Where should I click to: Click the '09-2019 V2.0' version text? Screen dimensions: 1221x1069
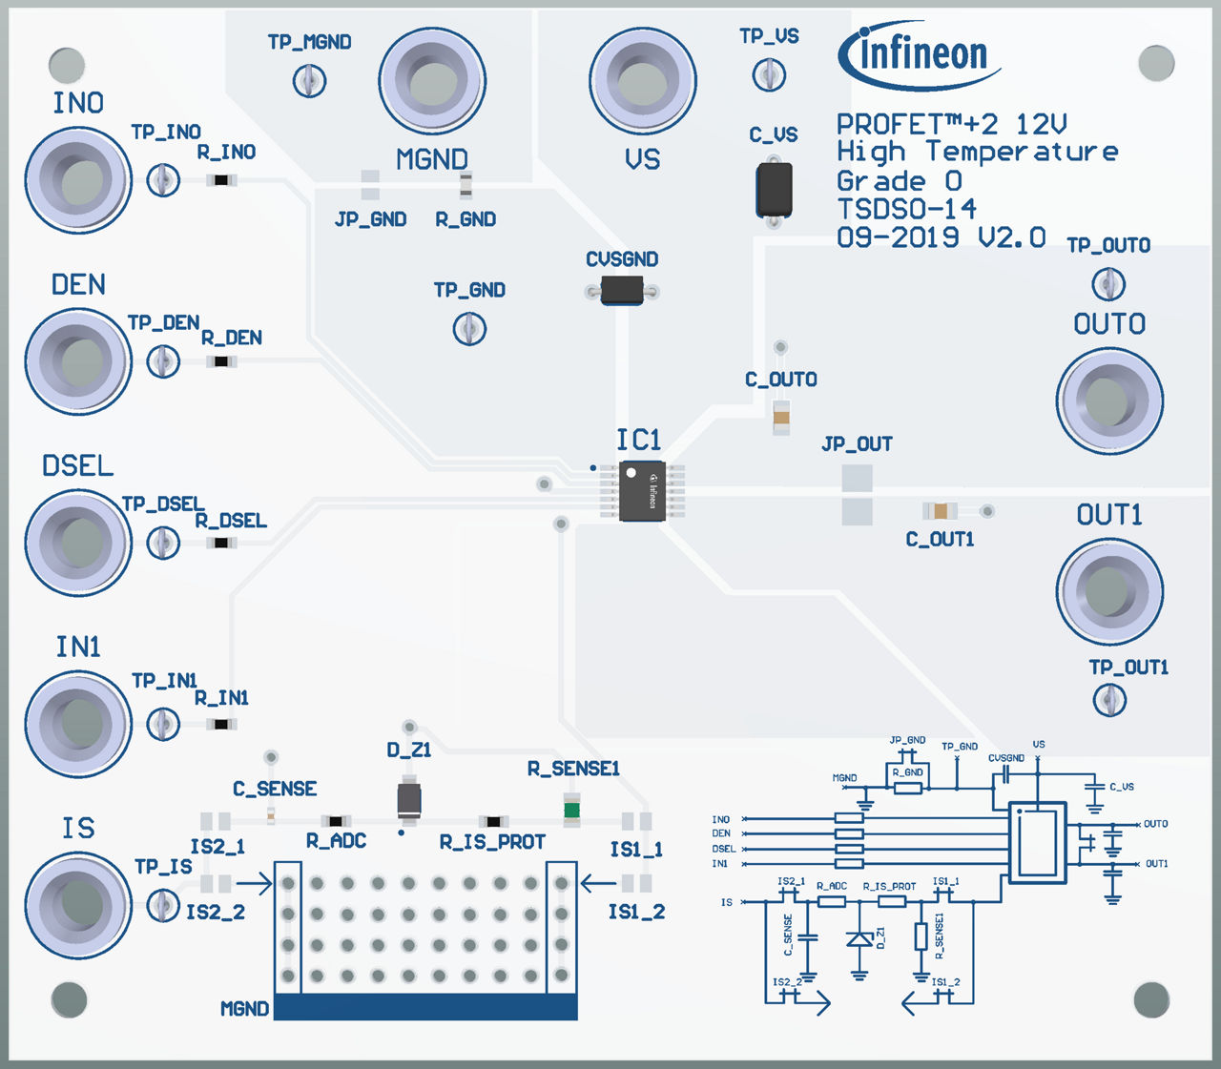click(x=942, y=237)
